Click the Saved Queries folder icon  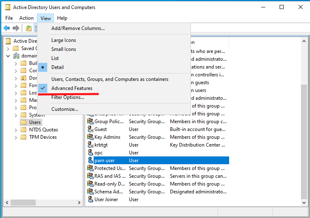(16, 48)
